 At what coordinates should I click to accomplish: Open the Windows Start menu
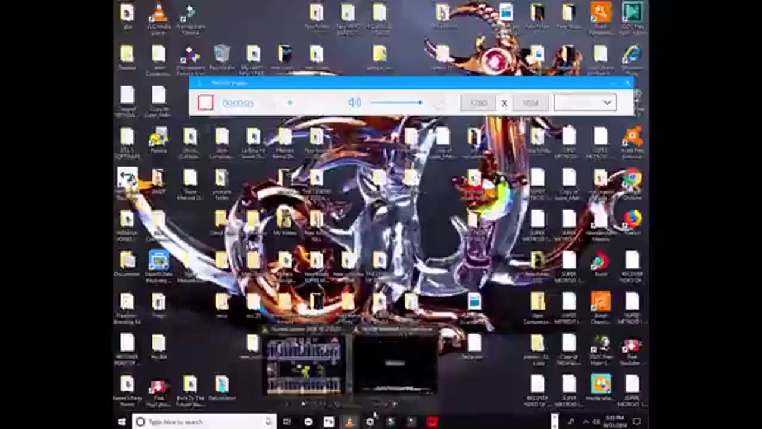122,422
